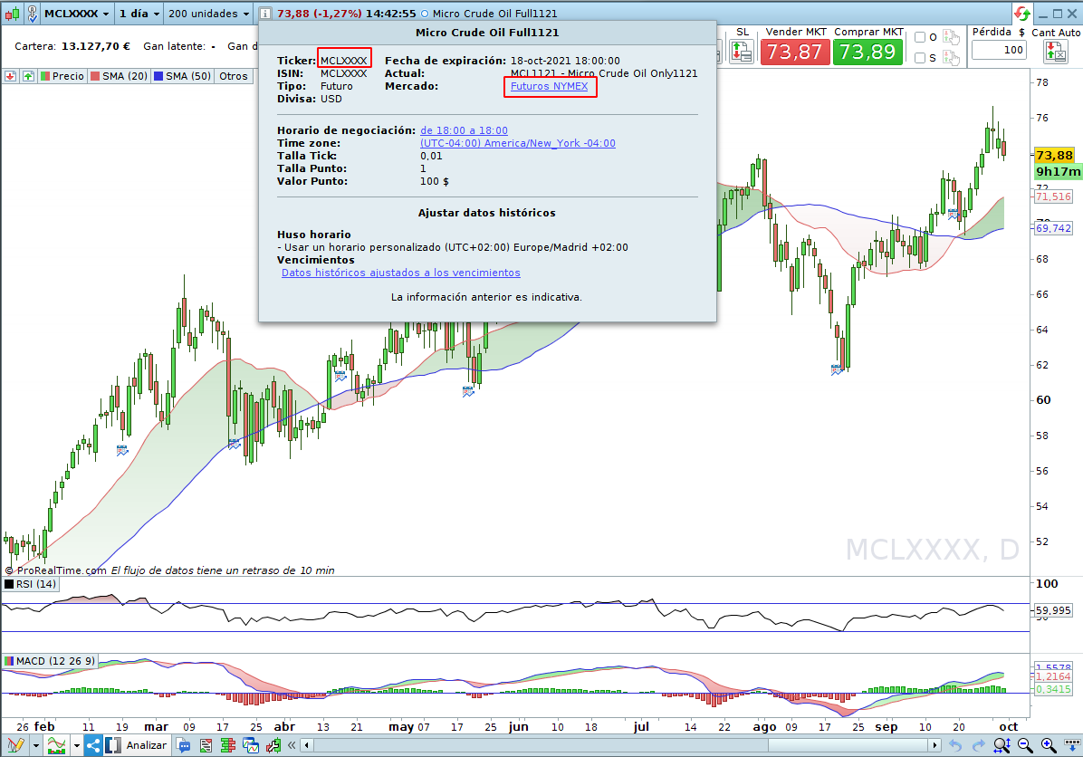Click the zoom out magnifier icon
The height and width of the screenshot is (757, 1083).
coord(1025,745)
